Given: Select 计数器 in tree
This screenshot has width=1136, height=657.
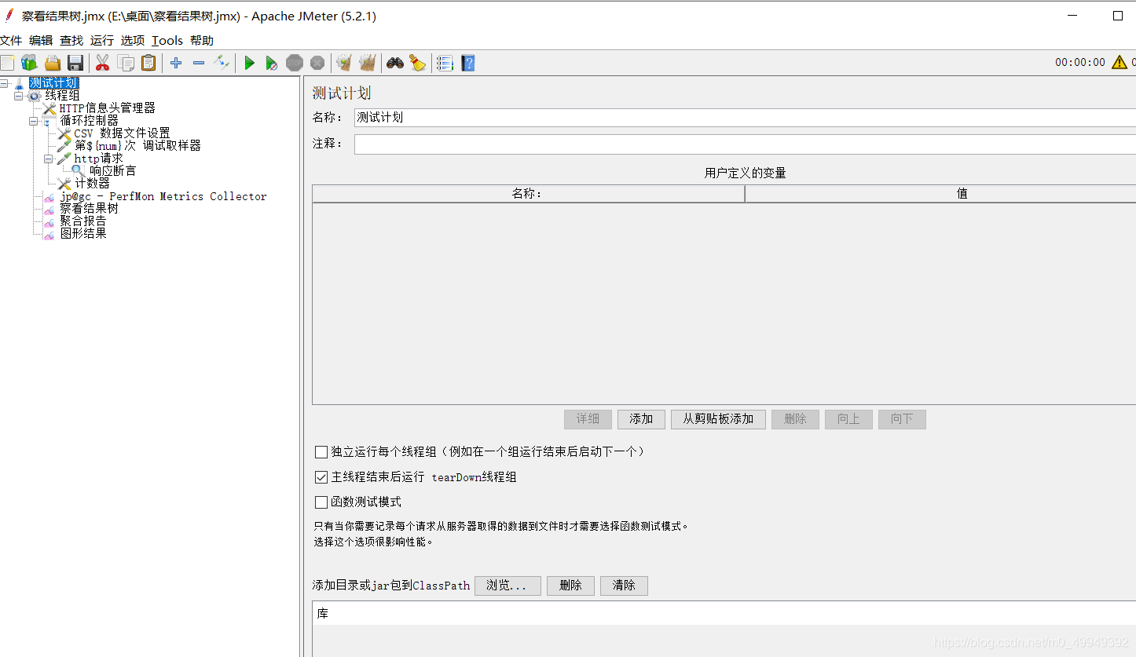Looking at the screenshot, I should [x=92, y=184].
